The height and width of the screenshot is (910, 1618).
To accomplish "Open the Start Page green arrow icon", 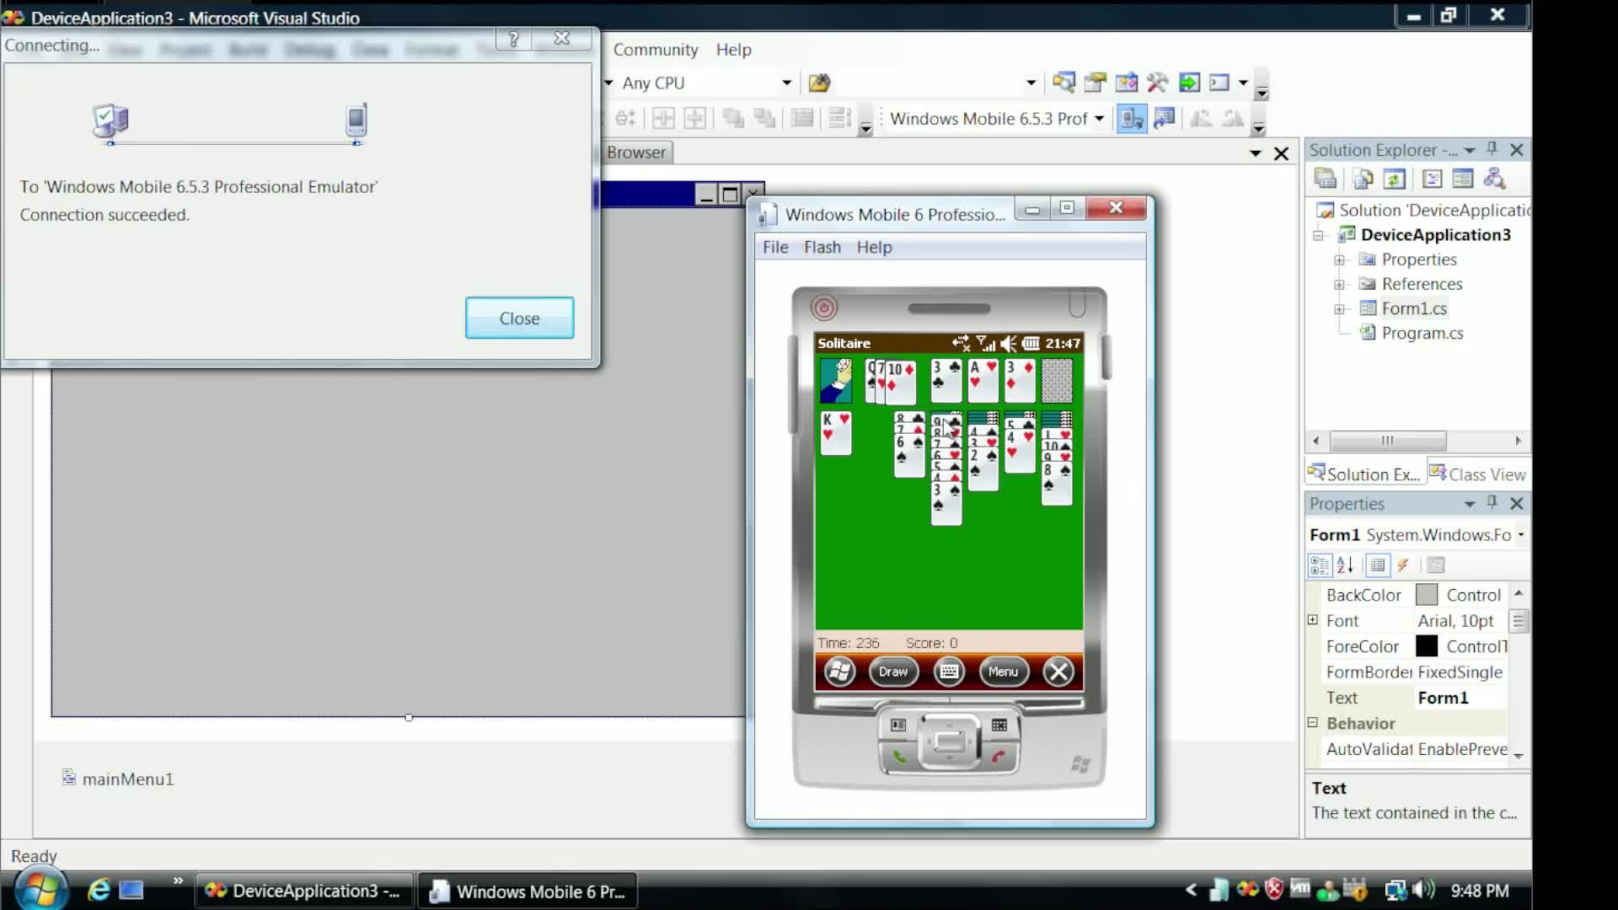I will pyautogui.click(x=1188, y=83).
